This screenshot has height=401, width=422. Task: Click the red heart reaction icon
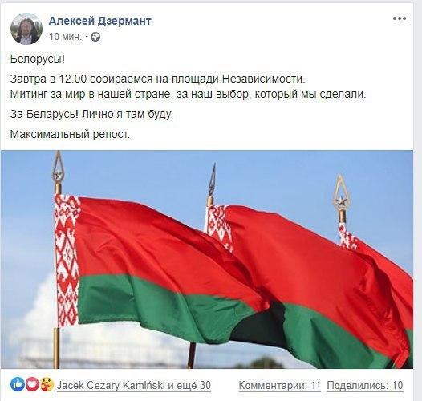tap(32, 384)
